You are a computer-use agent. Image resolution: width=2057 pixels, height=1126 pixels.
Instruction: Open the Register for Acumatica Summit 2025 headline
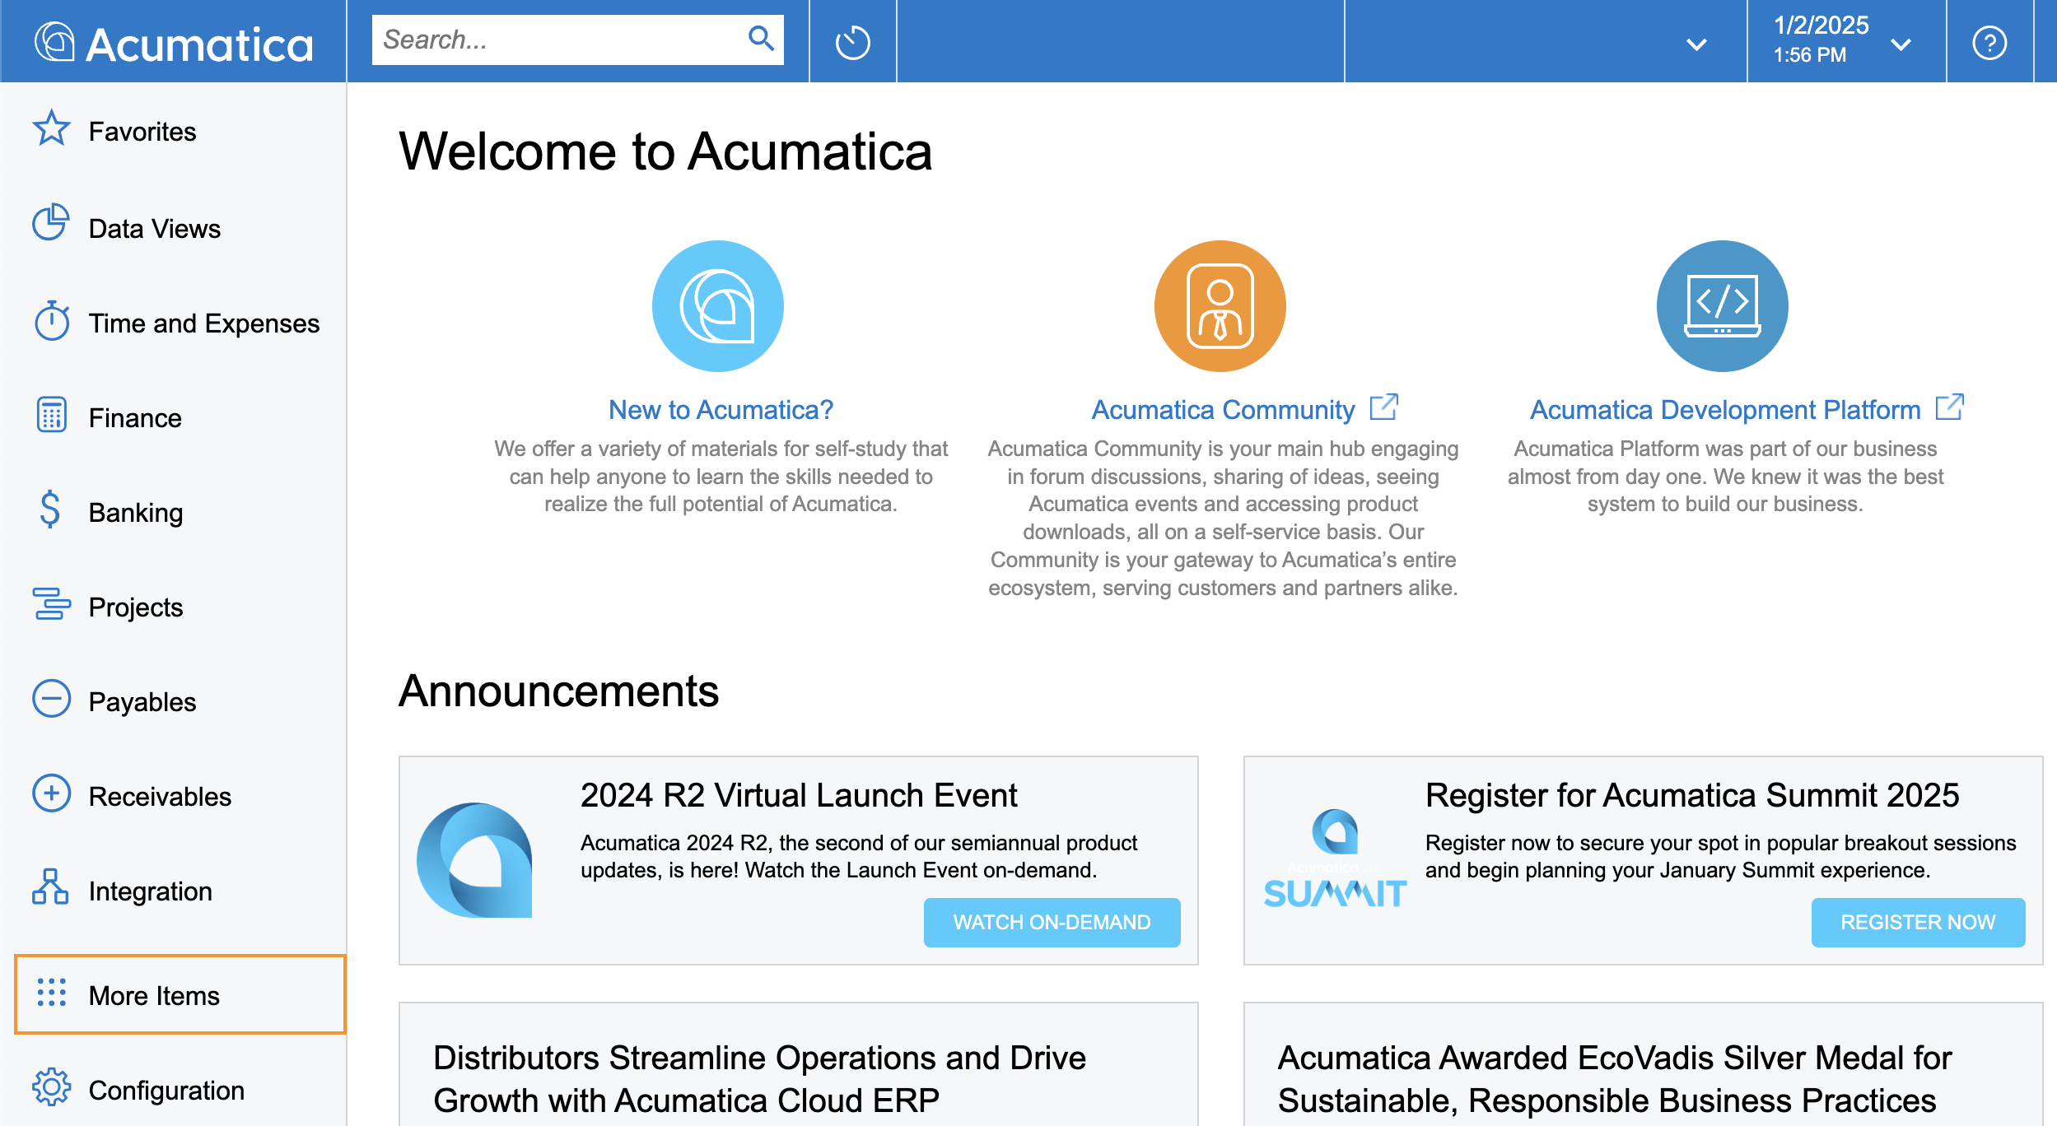1692,795
